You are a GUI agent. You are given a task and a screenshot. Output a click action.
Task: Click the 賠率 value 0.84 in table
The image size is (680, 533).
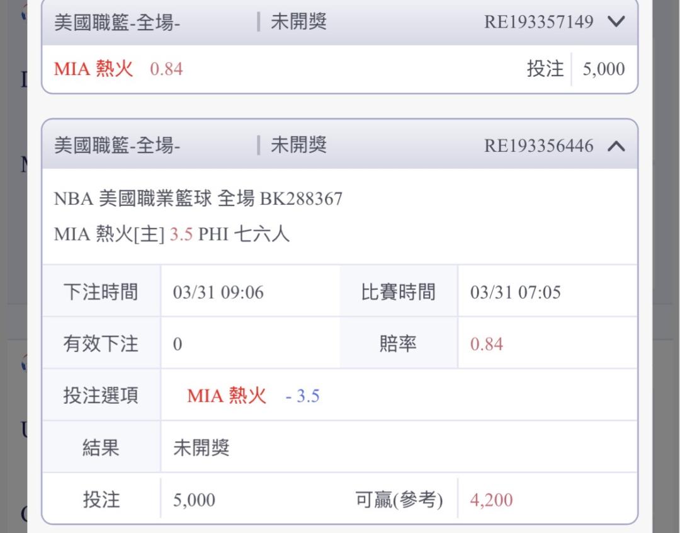tap(487, 345)
